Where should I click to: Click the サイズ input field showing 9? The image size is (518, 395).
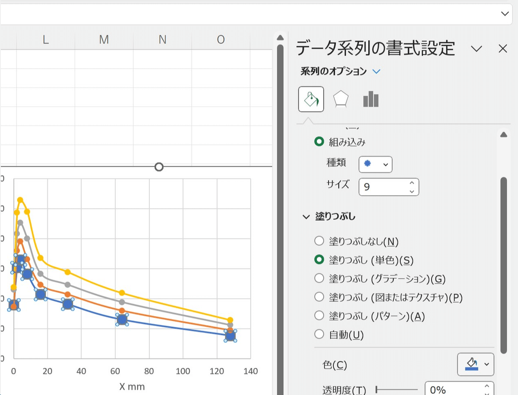(383, 187)
